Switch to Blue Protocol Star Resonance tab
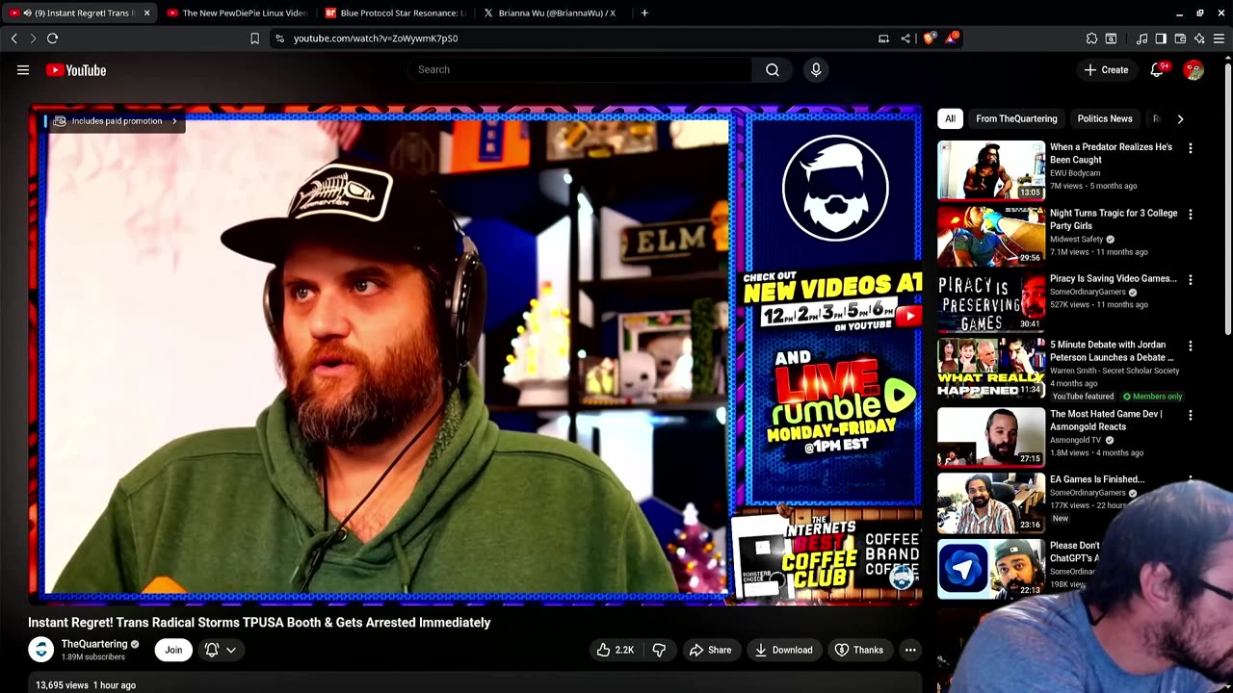This screenshot has height=693, width=1233. [395, 13]
